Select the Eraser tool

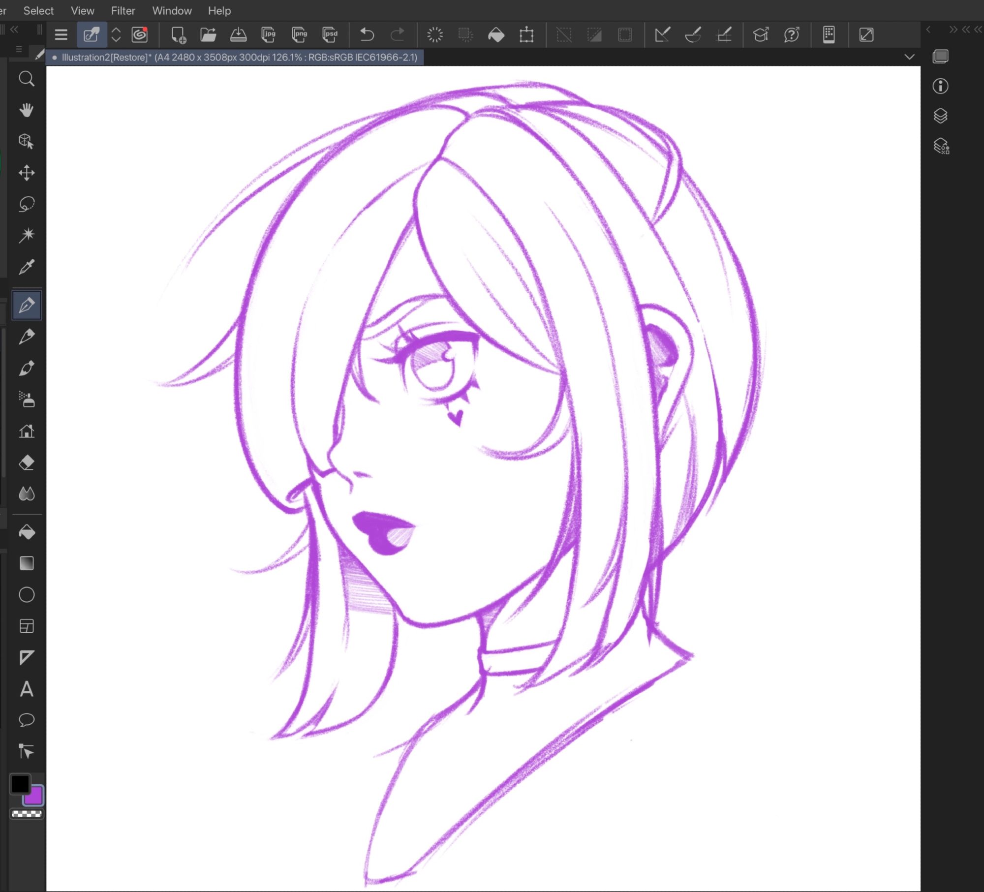click(27, 462)
